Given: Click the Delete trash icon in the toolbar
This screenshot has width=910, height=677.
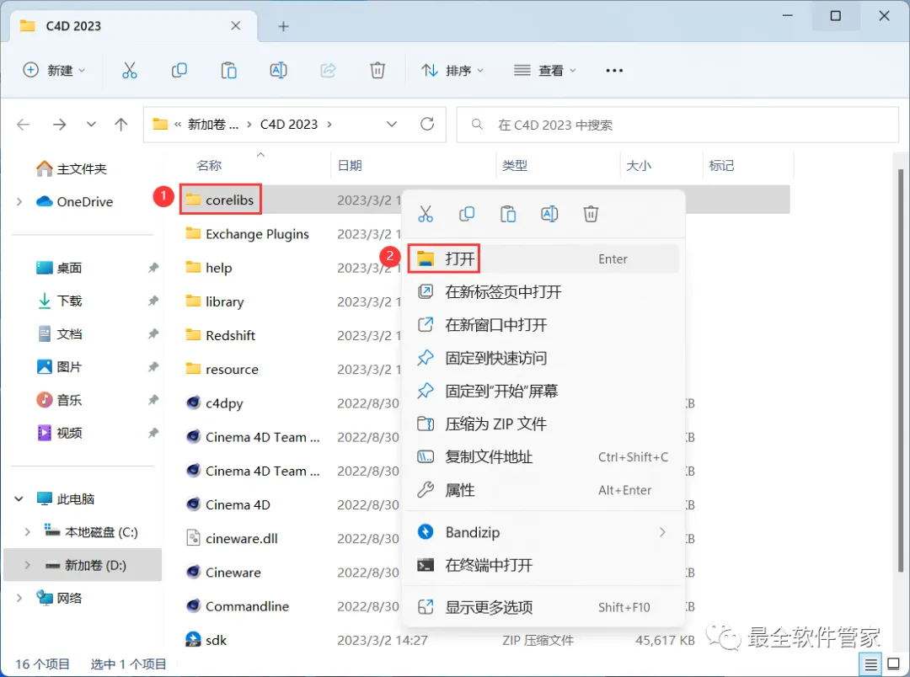Looking at the screenshot, I should (377, 70).
